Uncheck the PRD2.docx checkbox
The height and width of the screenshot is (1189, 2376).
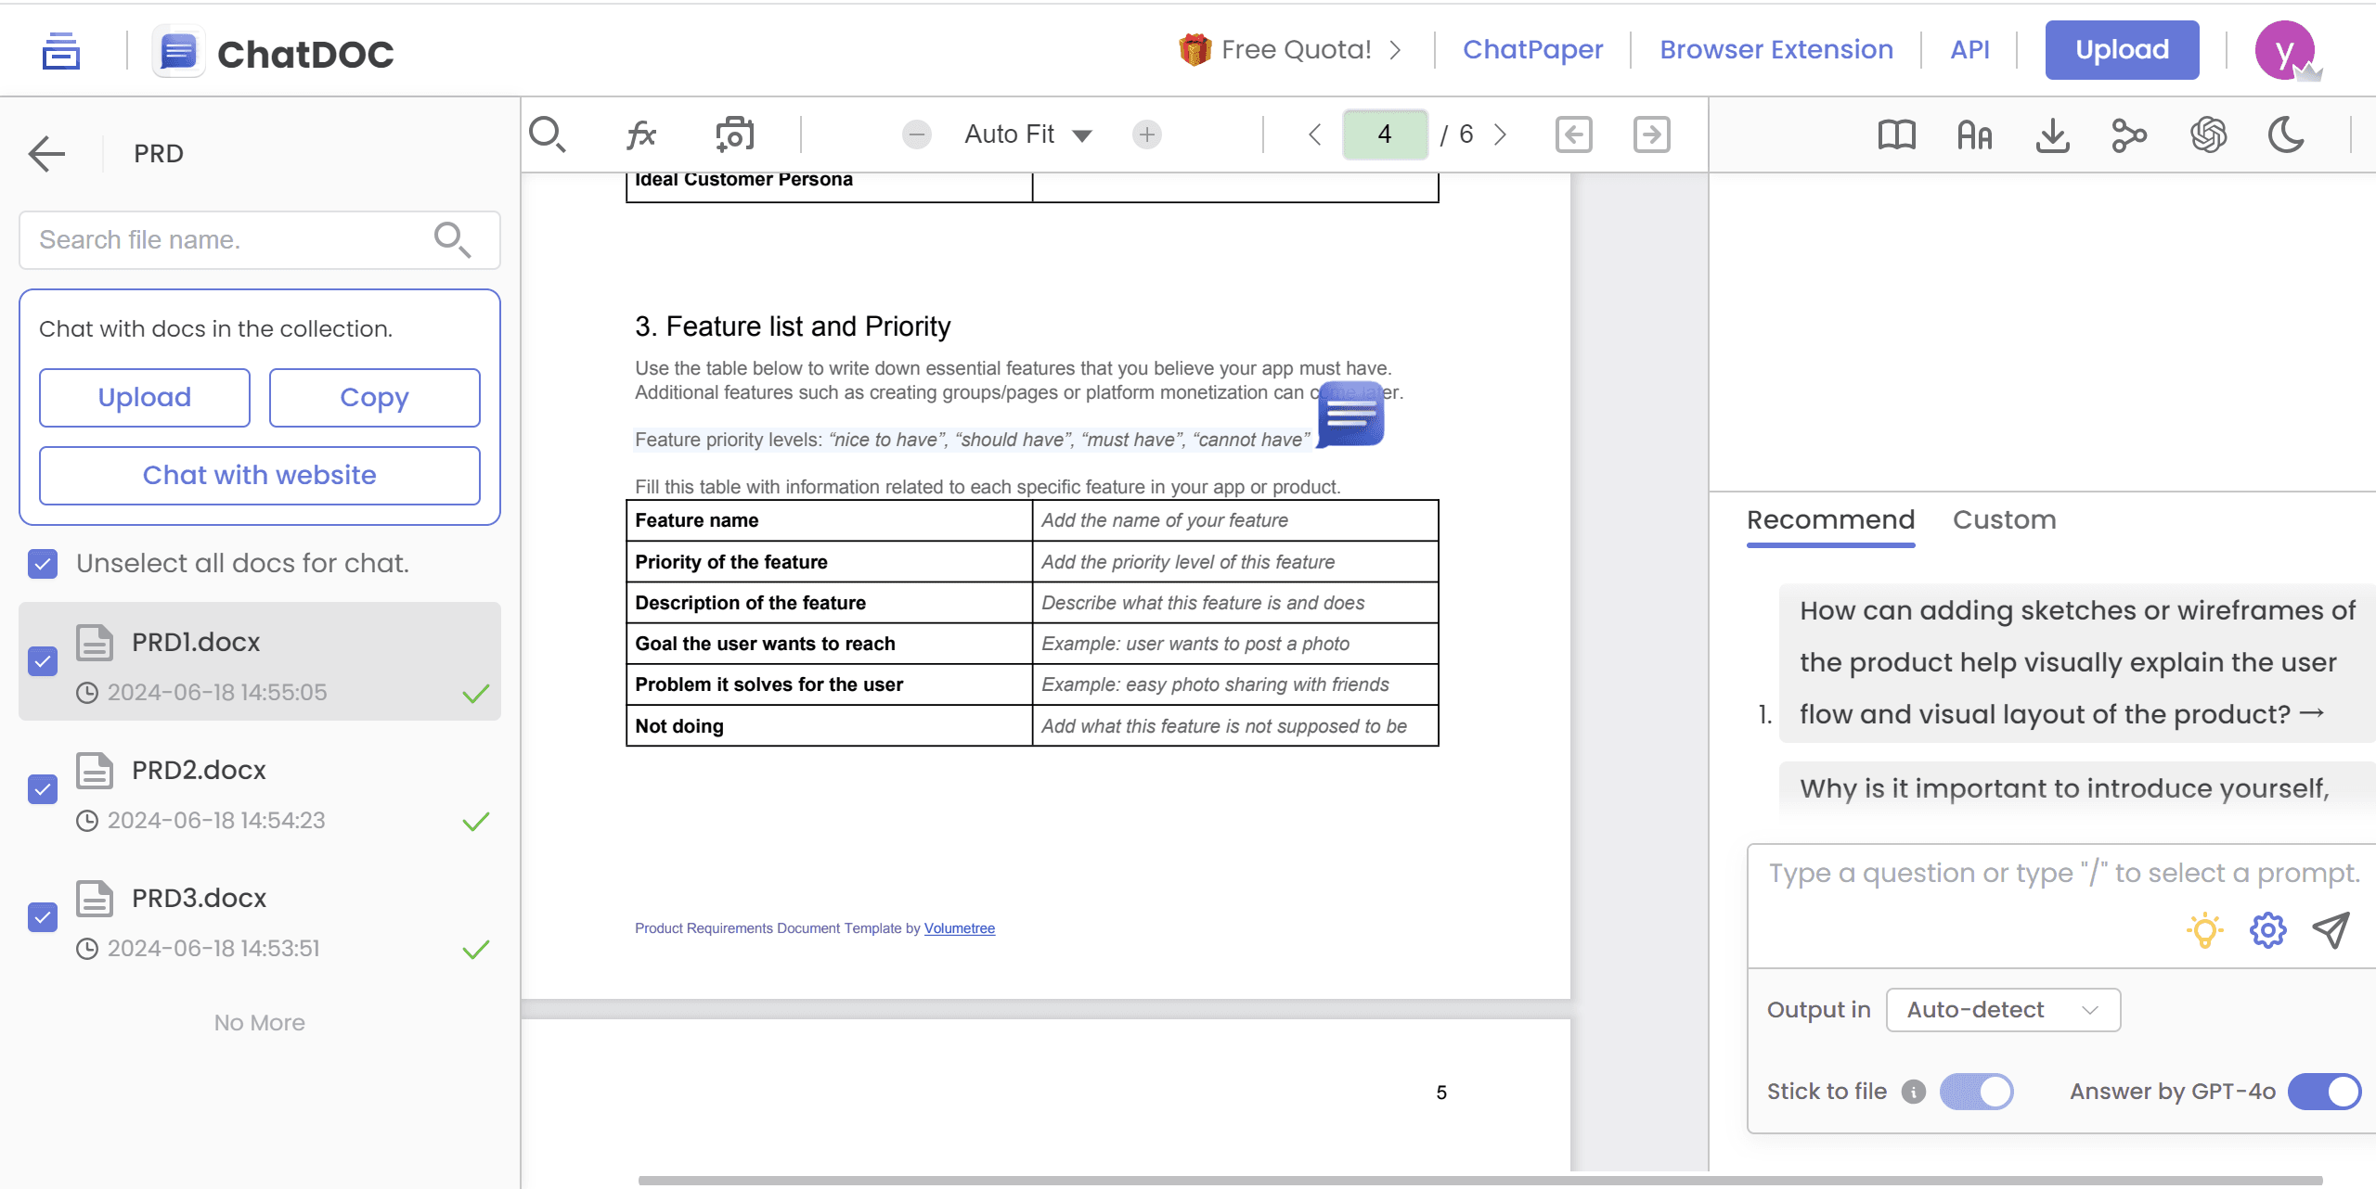click(43, 789)
